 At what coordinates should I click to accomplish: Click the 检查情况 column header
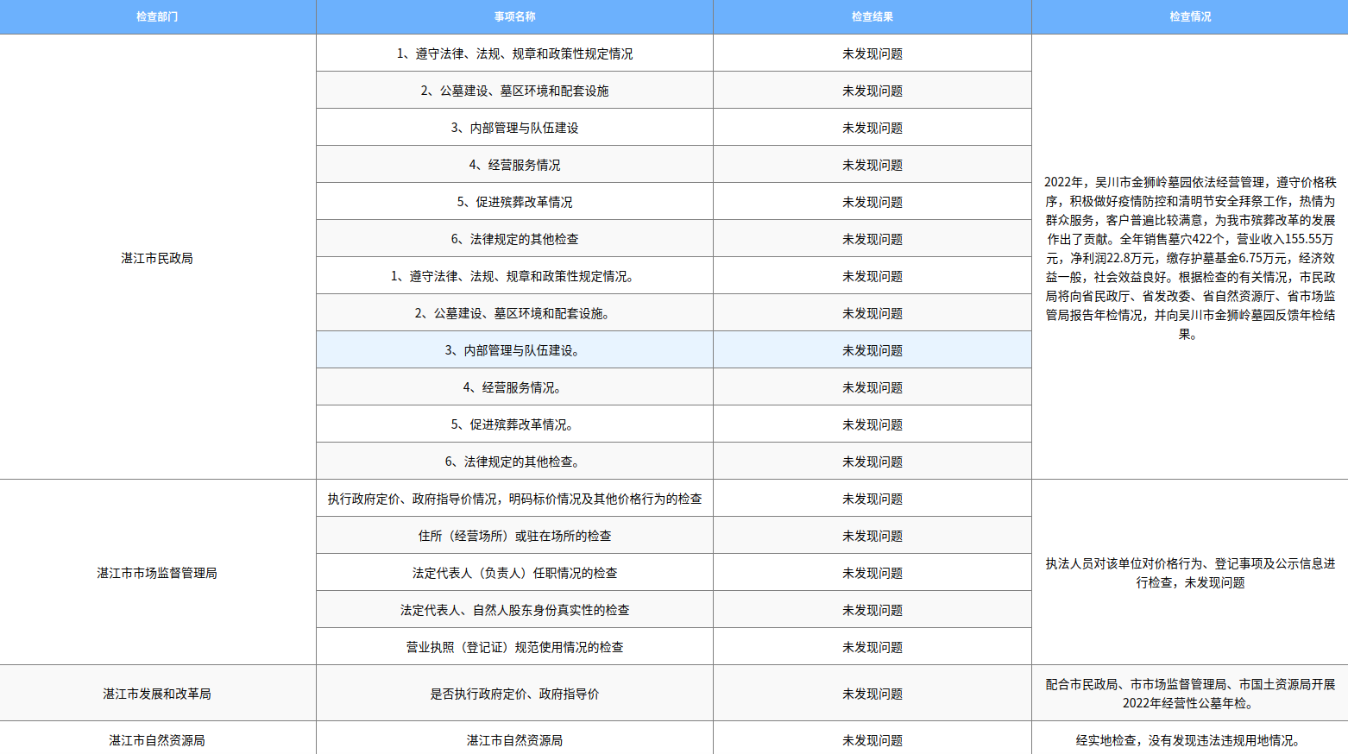(x=1189, y=16)
